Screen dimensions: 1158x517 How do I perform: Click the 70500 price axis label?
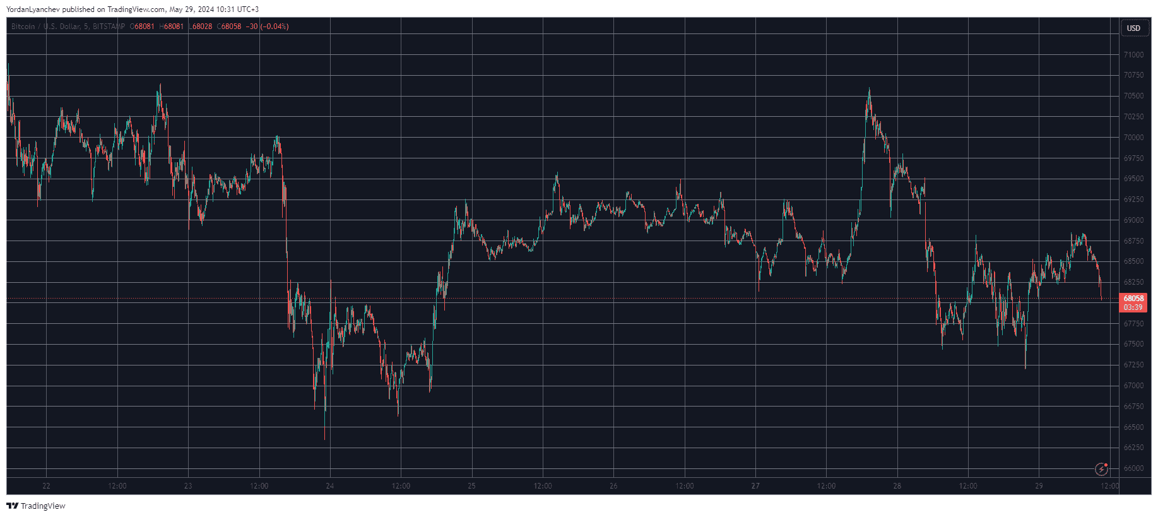pos(1133,96)
